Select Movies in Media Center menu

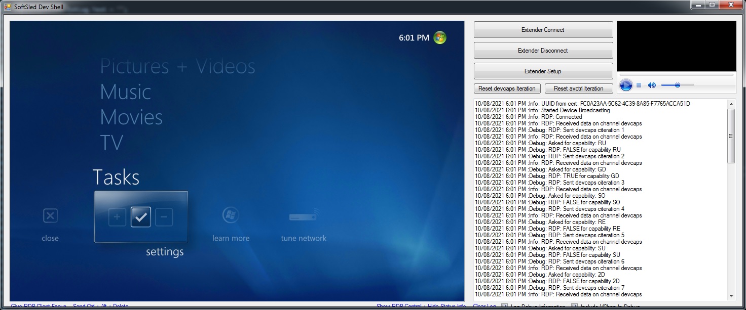coord(131,117)
